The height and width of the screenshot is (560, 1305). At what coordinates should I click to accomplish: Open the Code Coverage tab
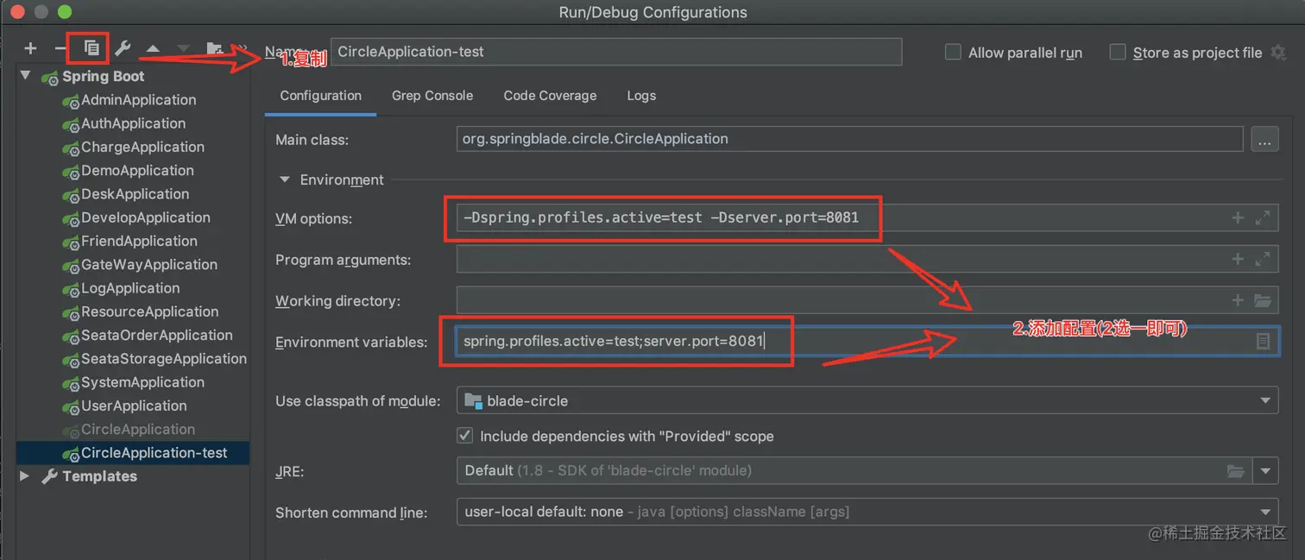click(550, 96)
